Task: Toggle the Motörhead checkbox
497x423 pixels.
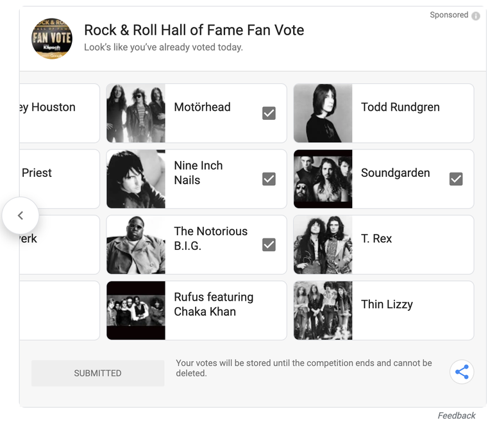Action: [269, 113]
